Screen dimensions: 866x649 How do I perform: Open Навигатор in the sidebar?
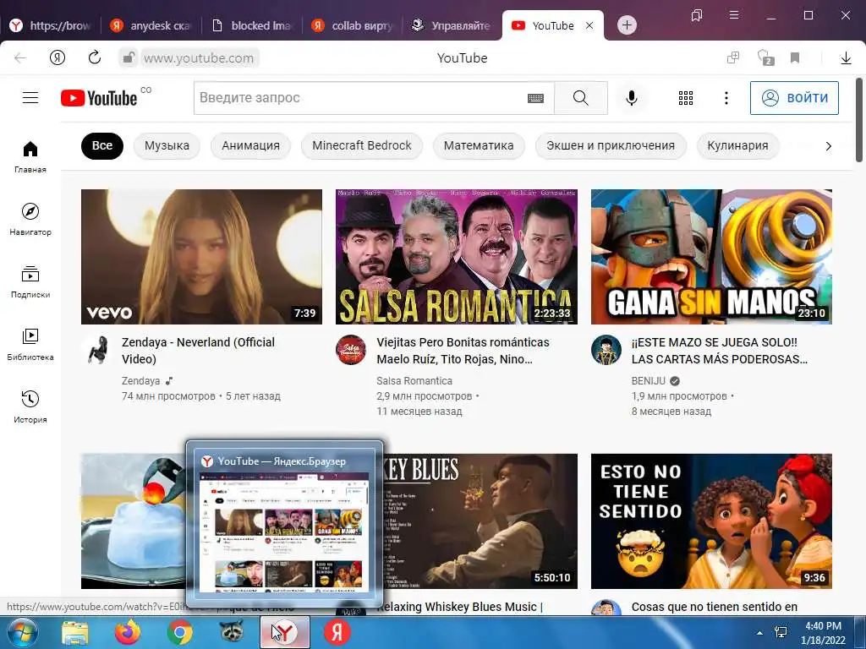coord(30,219)
